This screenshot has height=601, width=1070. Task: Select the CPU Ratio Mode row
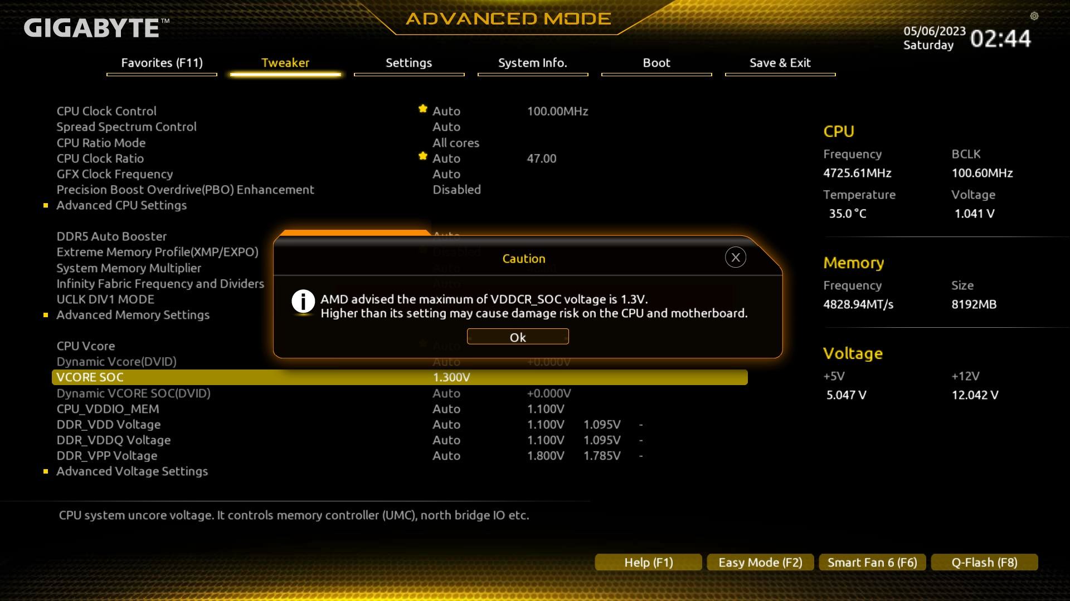400,143
